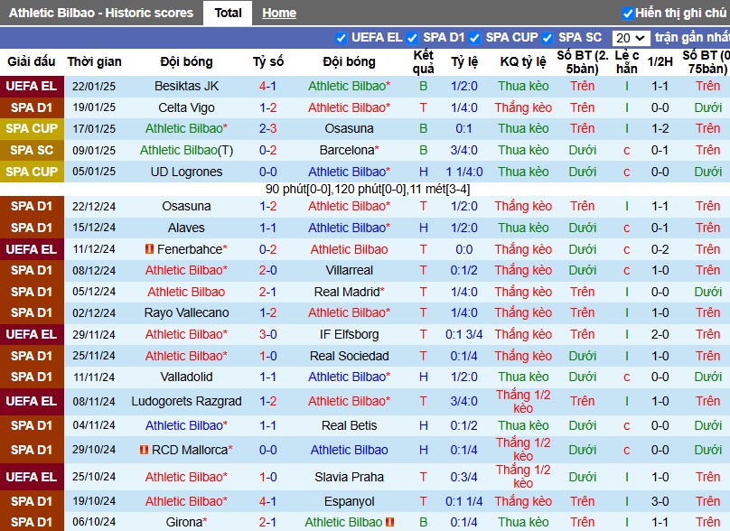Open the Fenerbahce team link
Screen dimensions: 730x531
coord(190,249)
